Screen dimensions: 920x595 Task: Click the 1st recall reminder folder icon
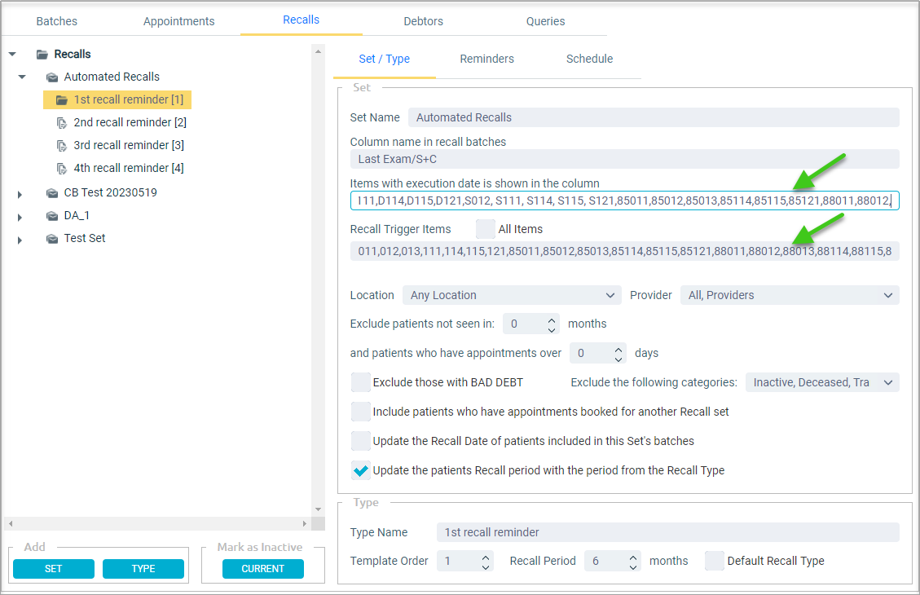[x=62, y=100]
